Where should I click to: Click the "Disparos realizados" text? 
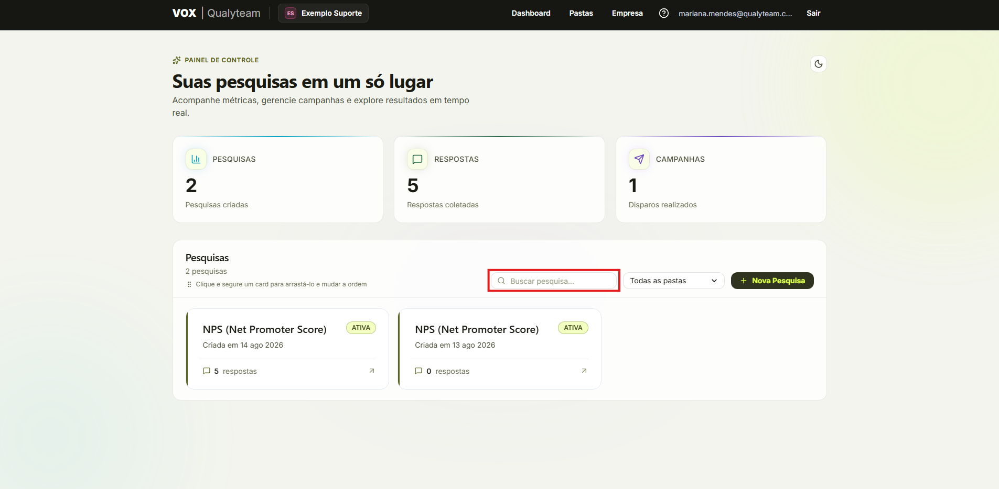[x=662, y=205]
